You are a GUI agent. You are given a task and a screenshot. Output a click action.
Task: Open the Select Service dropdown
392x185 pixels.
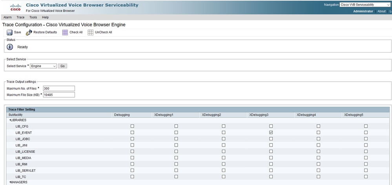44,66
